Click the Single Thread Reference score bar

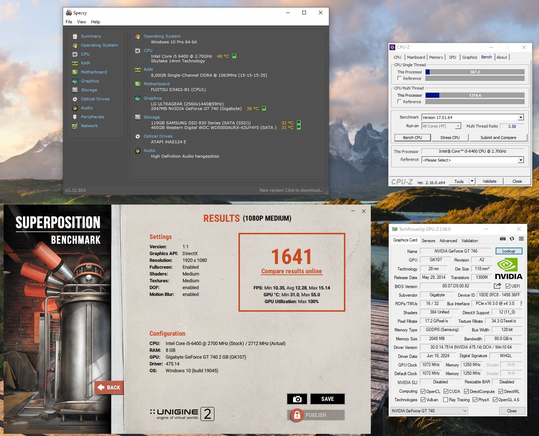(475, 78)
